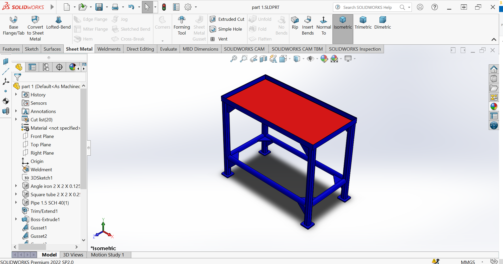Open the Forming Tool command
The height and width of the screenshot is (264, 503).
coord(182,26)
